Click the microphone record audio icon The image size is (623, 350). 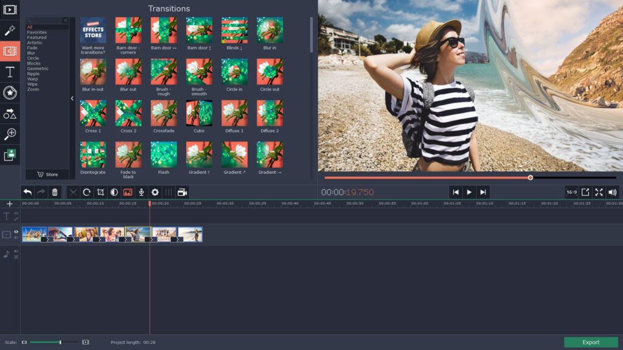[141, 192]
